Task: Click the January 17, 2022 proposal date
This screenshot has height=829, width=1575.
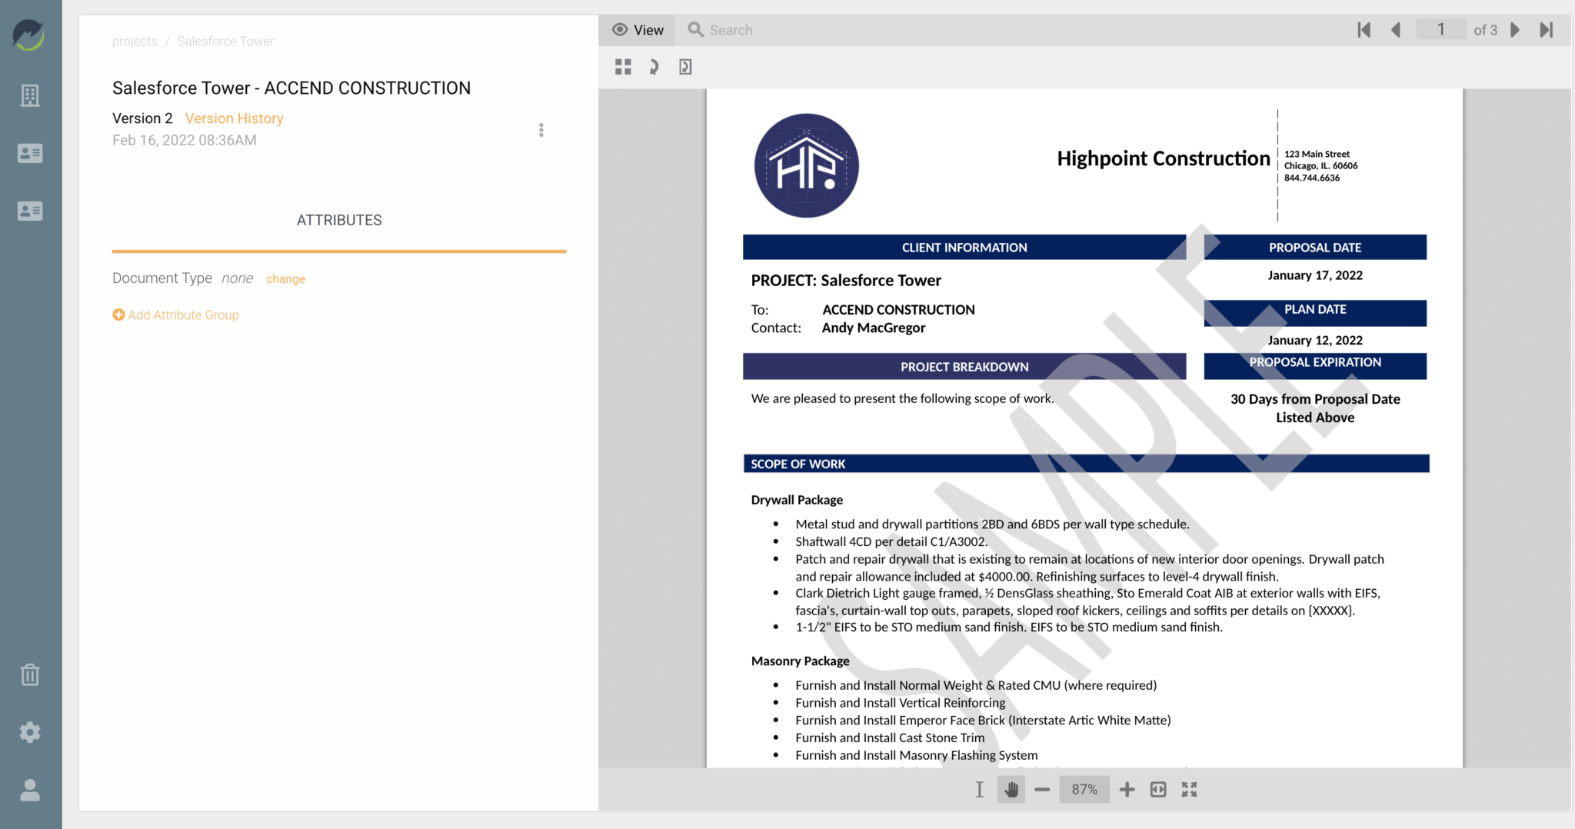Action: tap(1315, 275)
